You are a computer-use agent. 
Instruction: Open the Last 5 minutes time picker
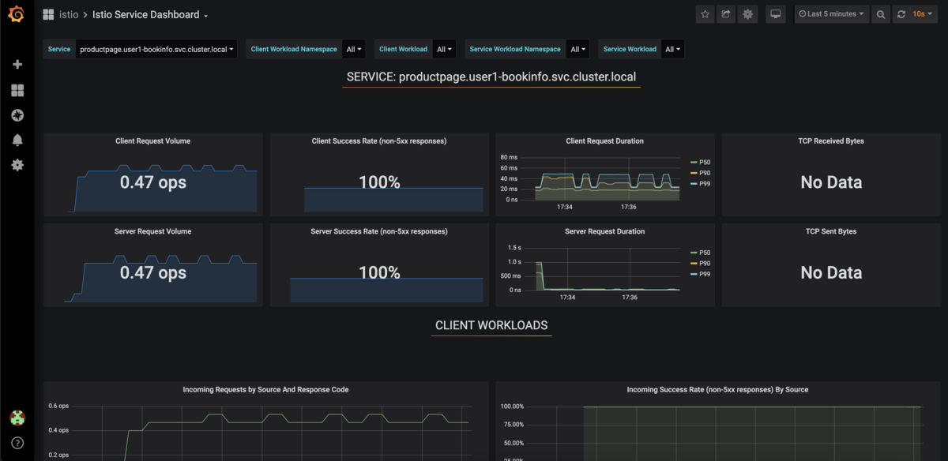[831, 14]
